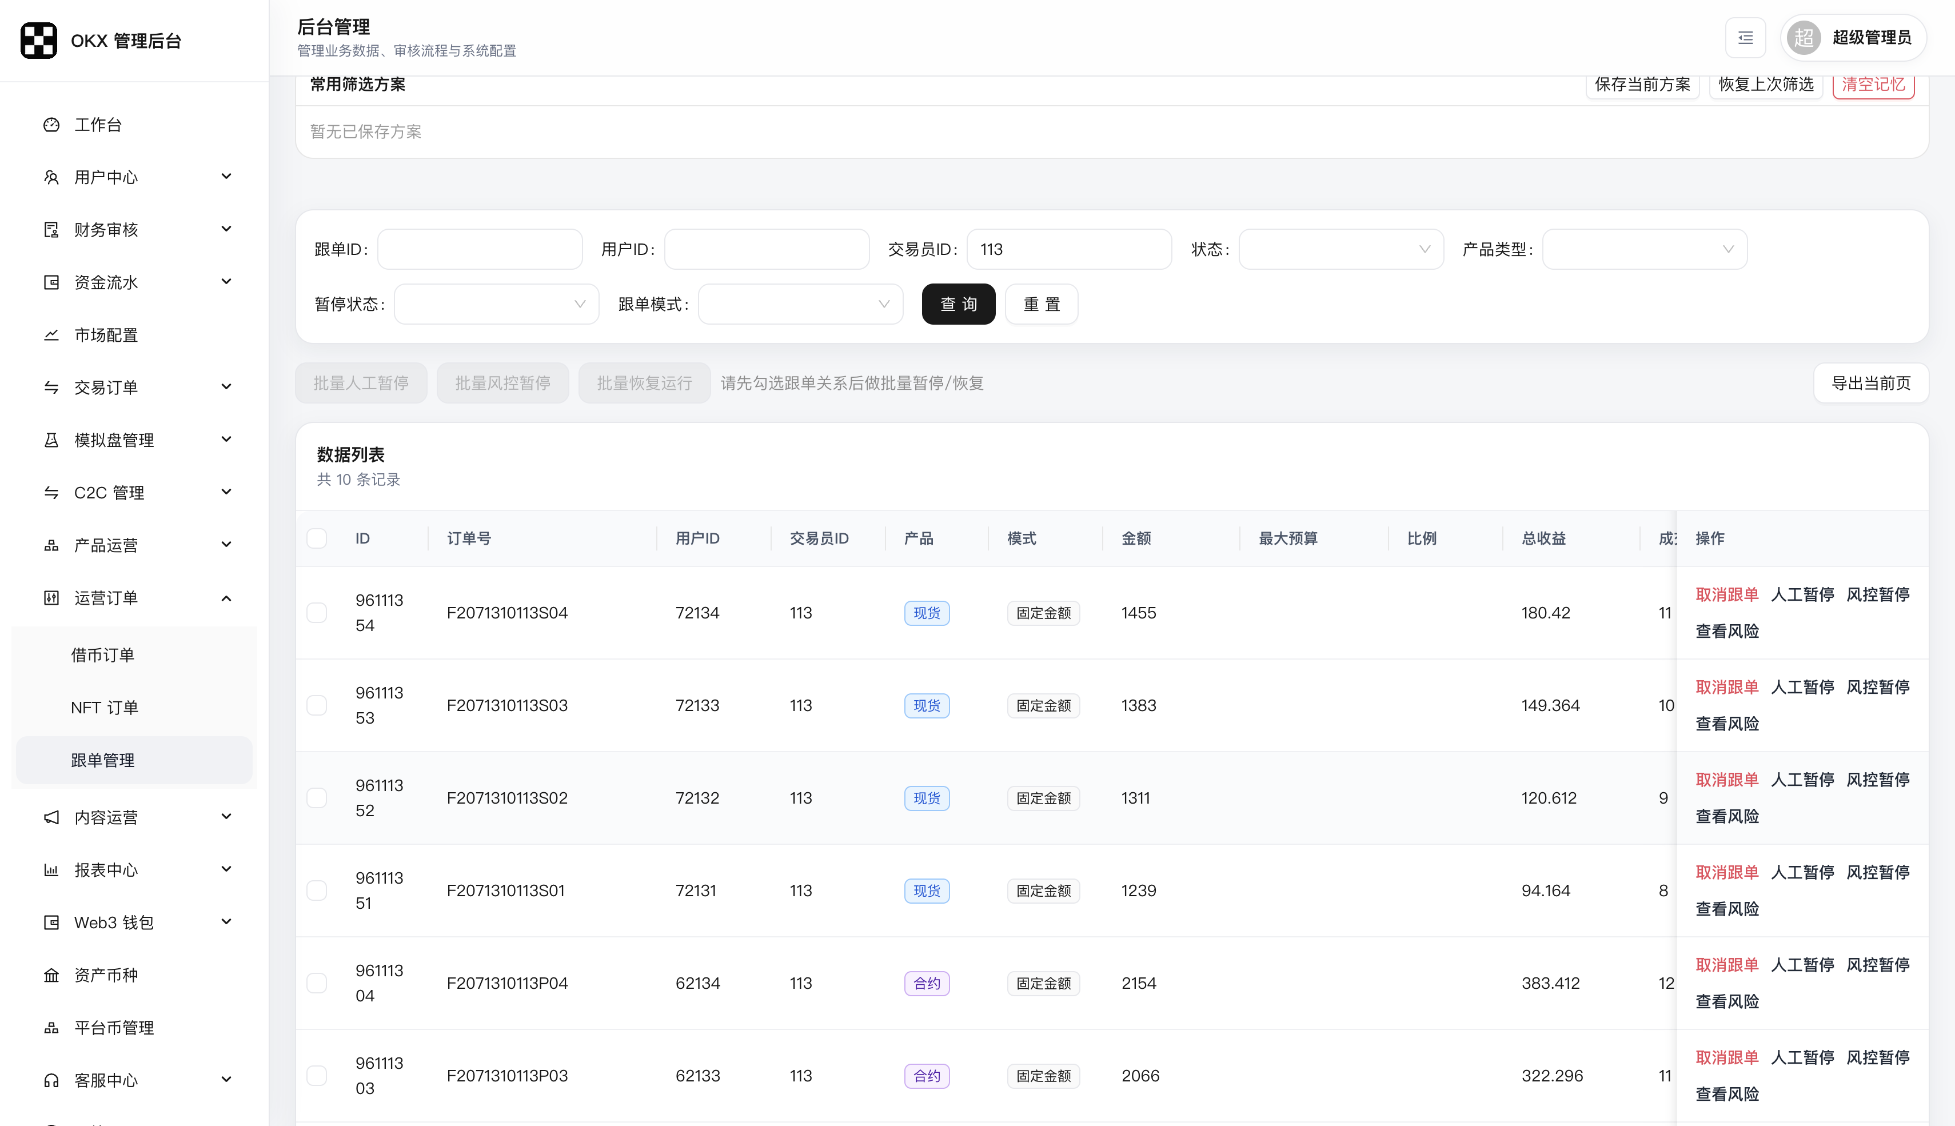Click the 产品运营 cluster icon
Image resolution: width=1955 pixels, height=1126 pixels.
pos(51,545)
